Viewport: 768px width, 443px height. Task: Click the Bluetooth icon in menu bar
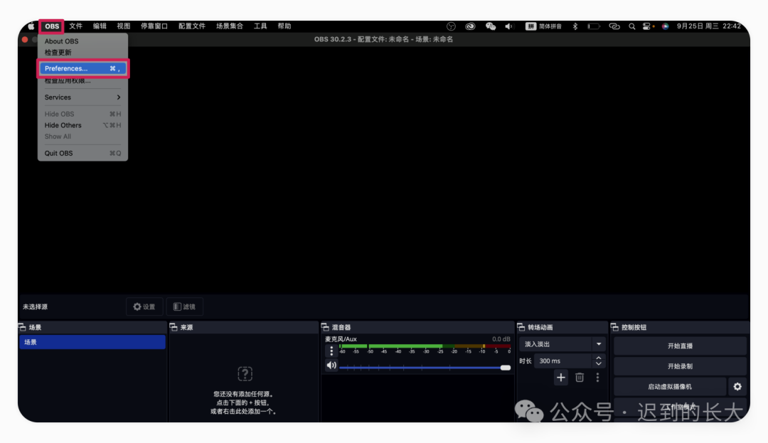575,26
